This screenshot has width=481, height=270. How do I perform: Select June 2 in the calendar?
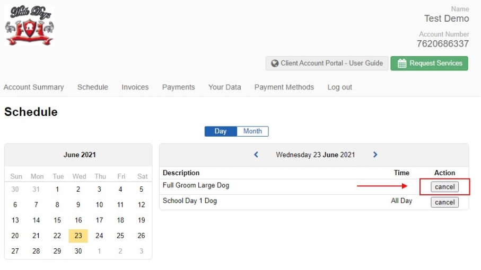(x=78, y=189)
